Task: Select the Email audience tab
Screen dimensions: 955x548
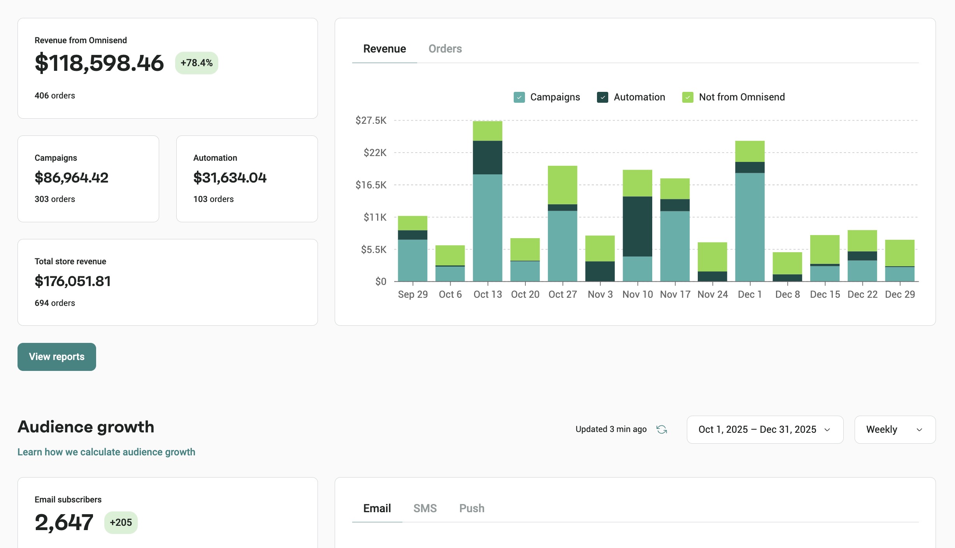Action: (377, 508)
